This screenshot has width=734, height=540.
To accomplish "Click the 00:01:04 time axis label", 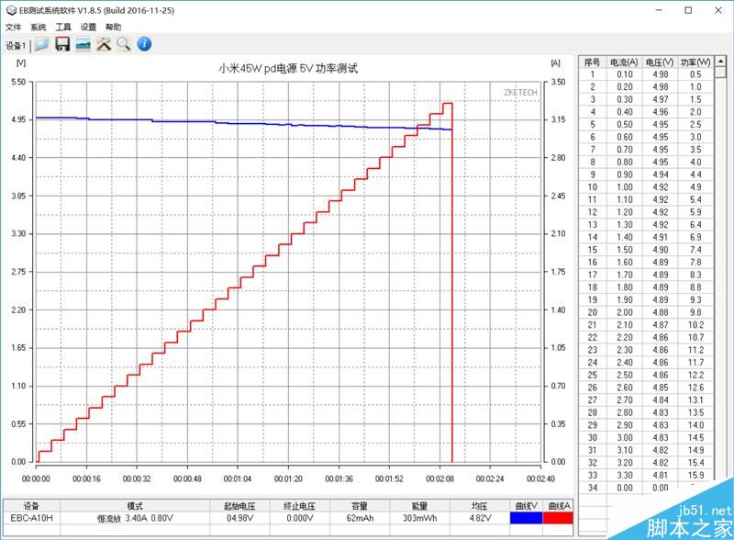I will click(x=238, y=478).
